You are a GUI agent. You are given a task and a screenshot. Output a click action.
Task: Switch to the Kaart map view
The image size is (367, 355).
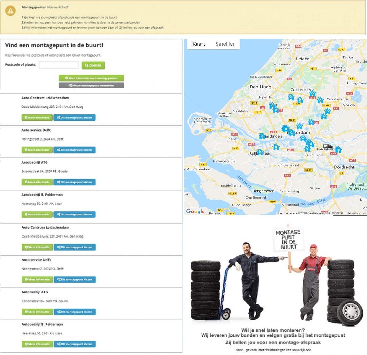[199, 44]
